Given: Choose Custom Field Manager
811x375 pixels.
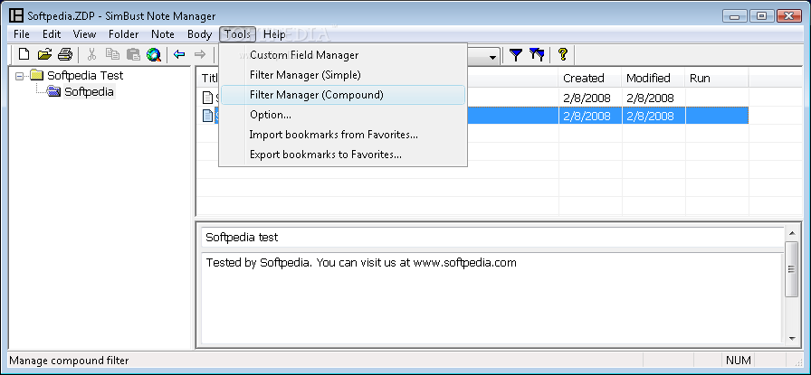Looking at the screenshot, I should [343, 55].
